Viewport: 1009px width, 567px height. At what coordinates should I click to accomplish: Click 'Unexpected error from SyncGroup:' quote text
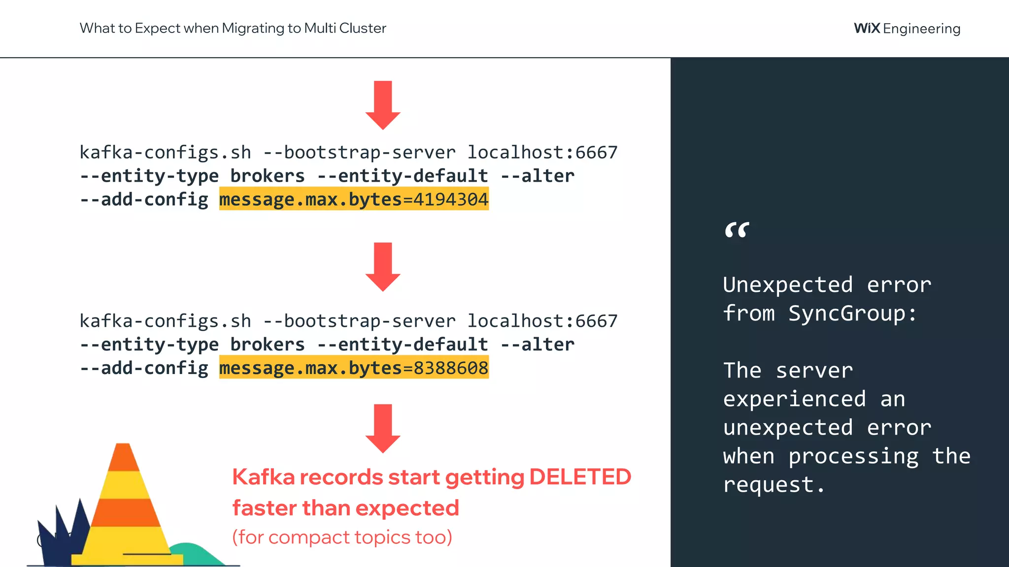pyautogui.click(x=827, y=299)
